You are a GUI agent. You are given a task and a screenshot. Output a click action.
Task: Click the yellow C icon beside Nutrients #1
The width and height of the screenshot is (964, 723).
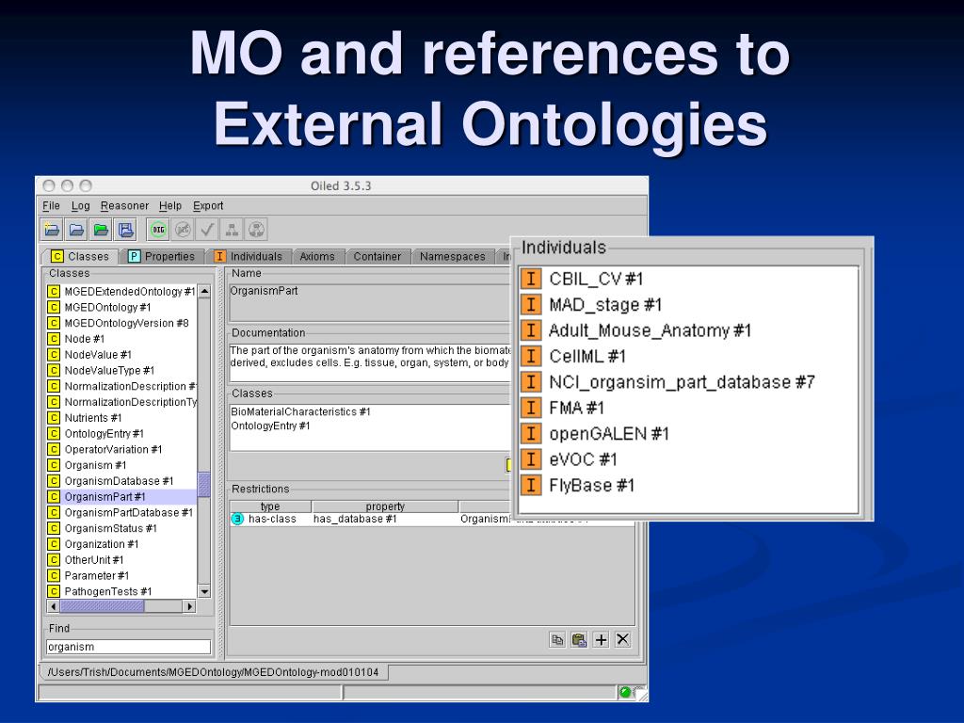[54, 418]
